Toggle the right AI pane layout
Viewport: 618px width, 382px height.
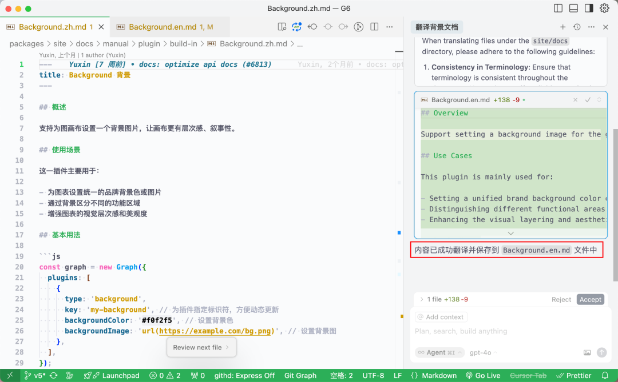coord(589,9)
